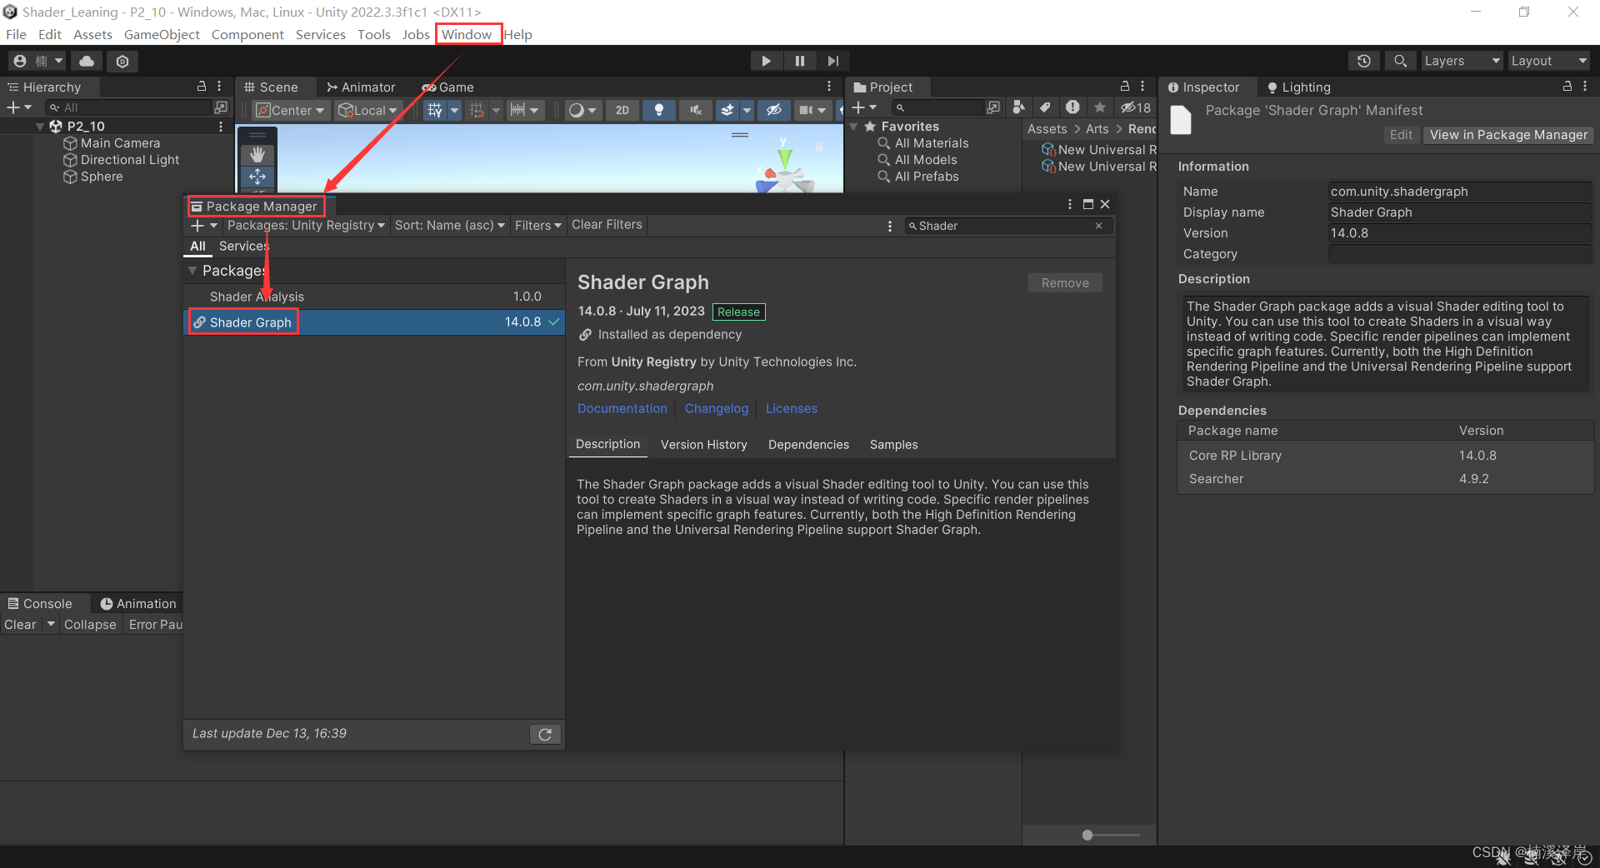The width and height of the screenshot is (1600, 868).
Task: Toggle hidden objects scene visibility
Action: 773,110
